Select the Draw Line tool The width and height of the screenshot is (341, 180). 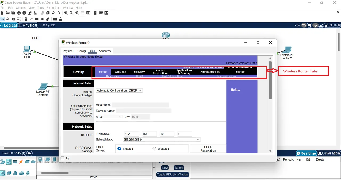31,19
